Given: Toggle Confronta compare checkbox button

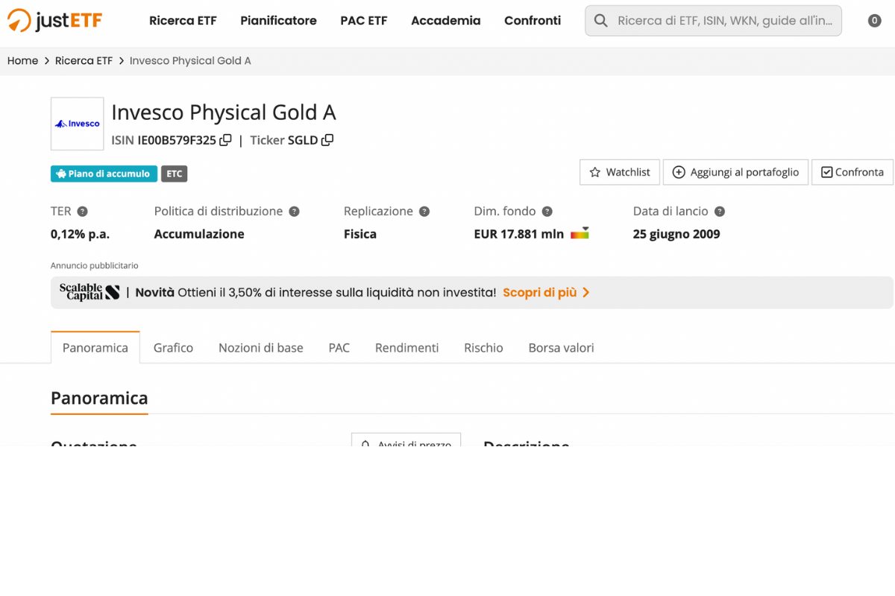Looking at the screenshot, I should [852, 172].
